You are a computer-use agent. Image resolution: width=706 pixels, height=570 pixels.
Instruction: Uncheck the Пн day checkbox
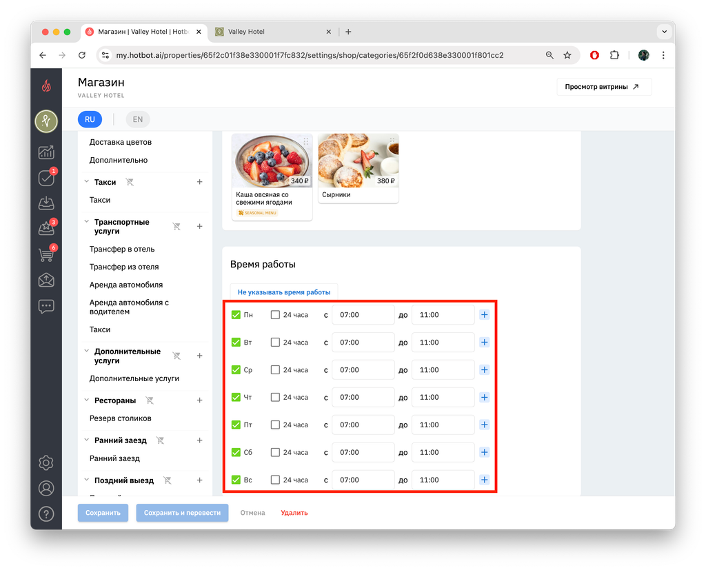[236, 315]
